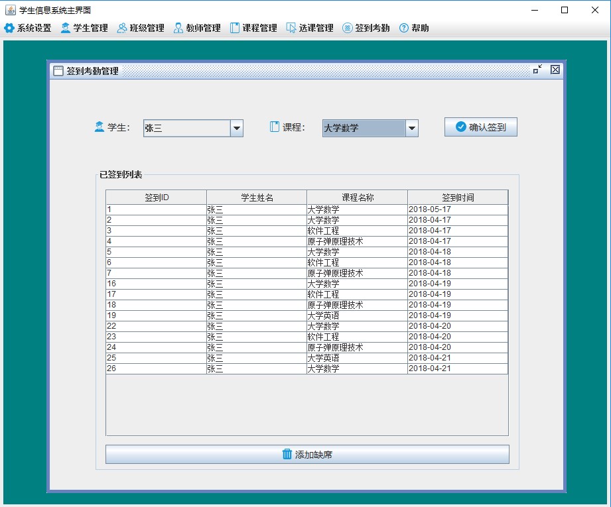Click the question mark icon for 帮助
This screenshot has width=611, height=507.
[404, 28]
